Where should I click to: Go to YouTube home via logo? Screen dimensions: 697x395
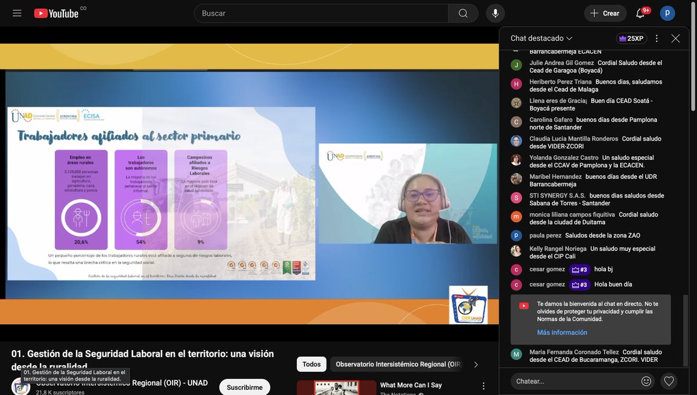coord(56,13)
